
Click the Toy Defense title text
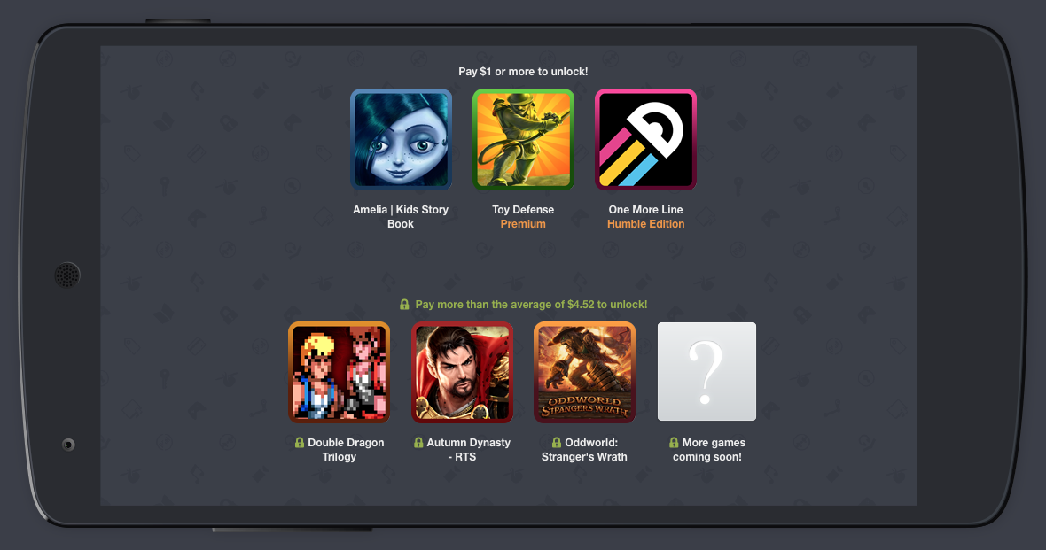tap(523, 209)
